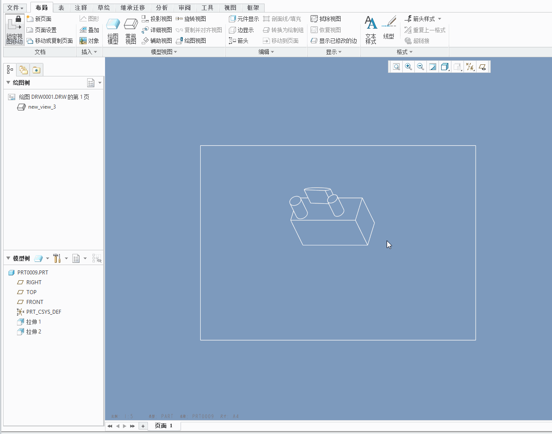The image size is (552, 434).
Task: Click 元件显示 component display
Action: tap(244, 19)
